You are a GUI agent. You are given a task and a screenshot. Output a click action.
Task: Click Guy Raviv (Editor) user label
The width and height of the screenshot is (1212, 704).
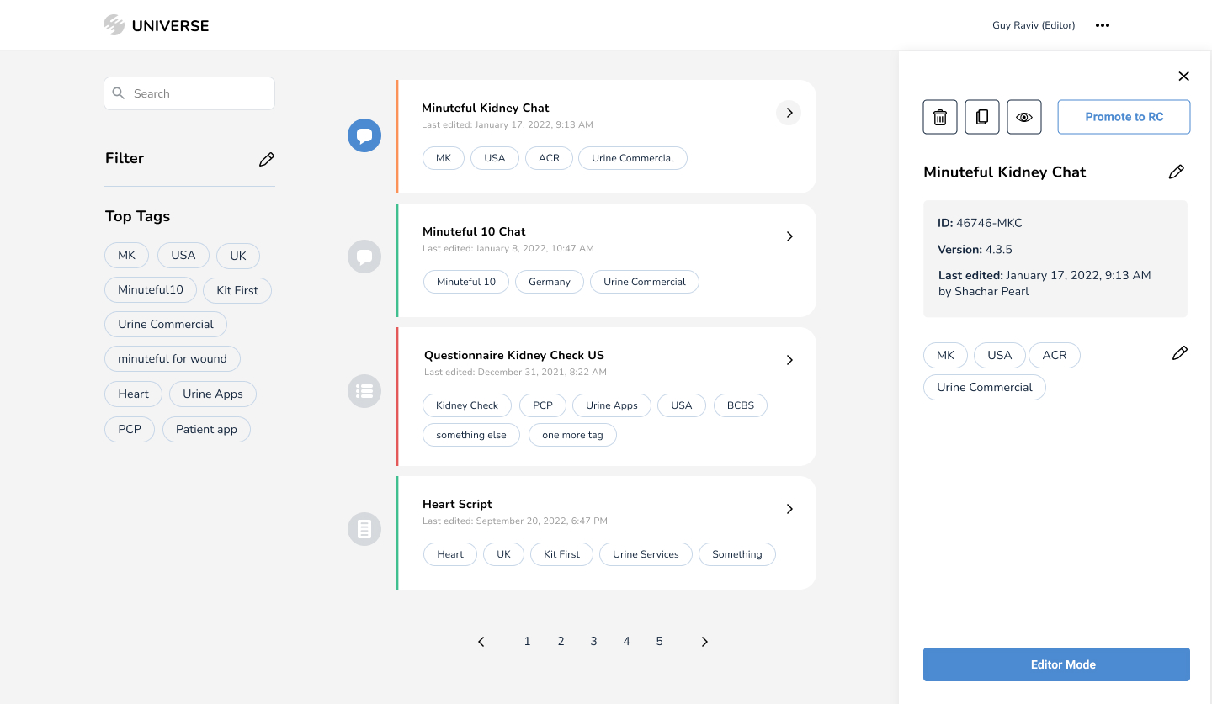1034,25
